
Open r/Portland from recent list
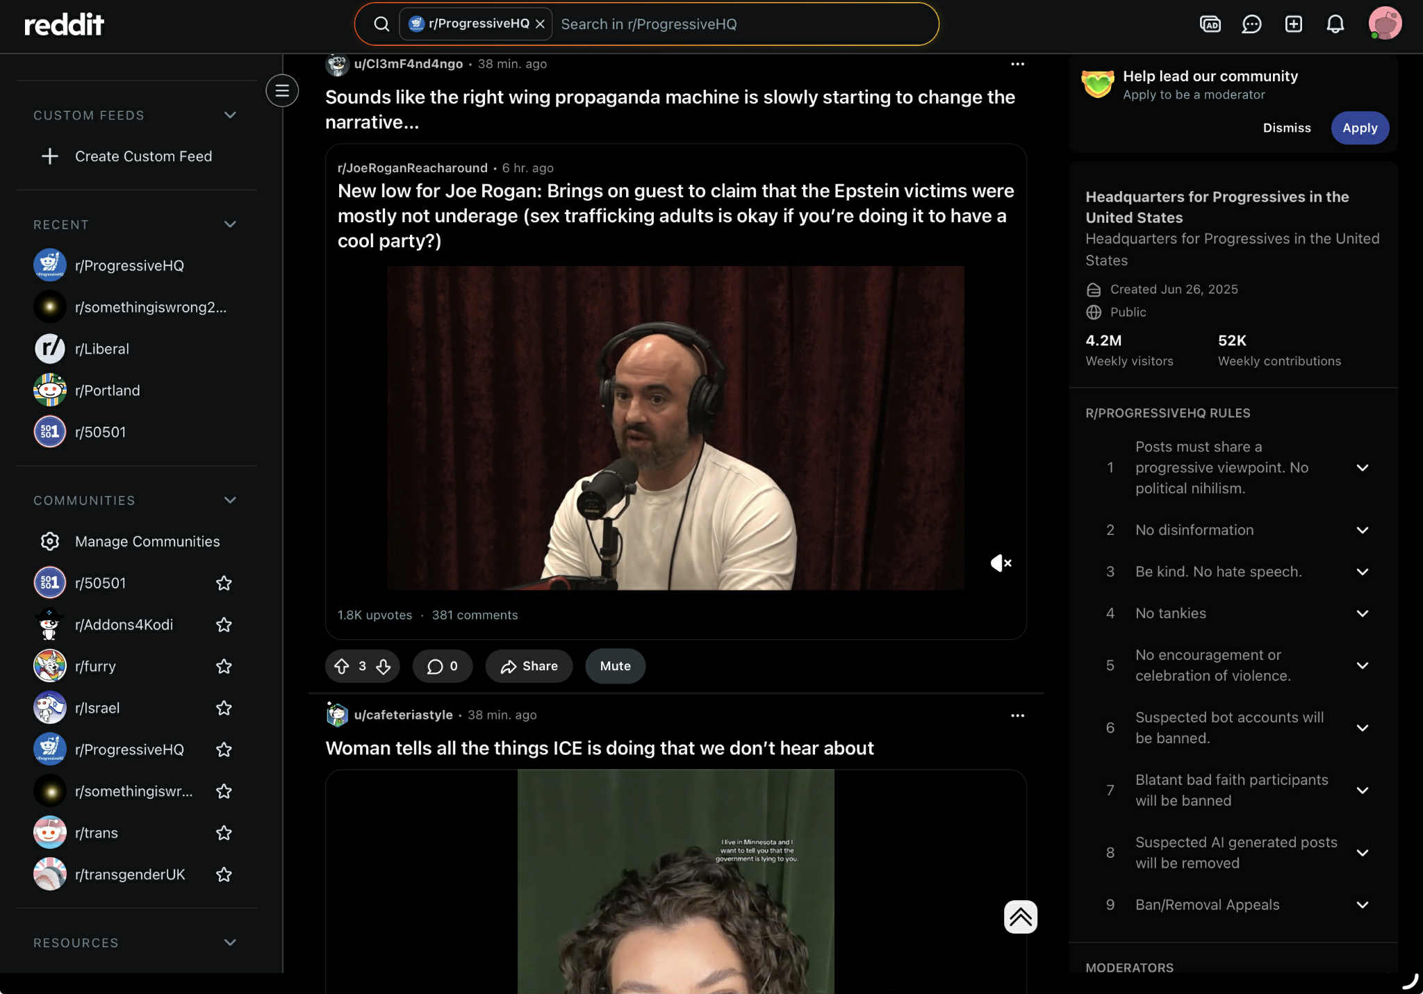(107, 390)
